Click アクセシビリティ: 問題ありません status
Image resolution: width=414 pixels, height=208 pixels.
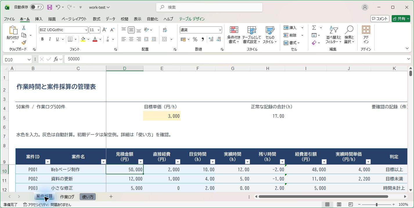tap(47, 205)
